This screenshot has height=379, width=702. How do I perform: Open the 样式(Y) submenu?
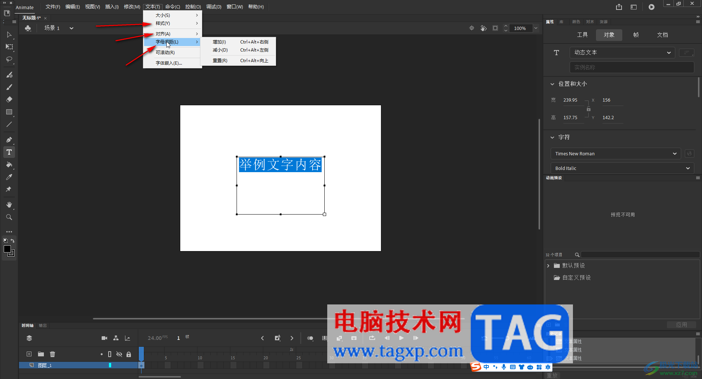[x=172, y=23]
